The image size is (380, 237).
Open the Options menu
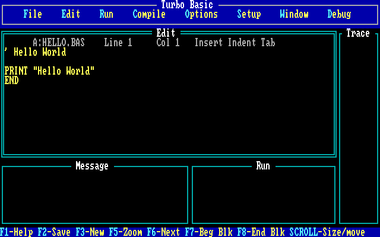tap(201, 14)
